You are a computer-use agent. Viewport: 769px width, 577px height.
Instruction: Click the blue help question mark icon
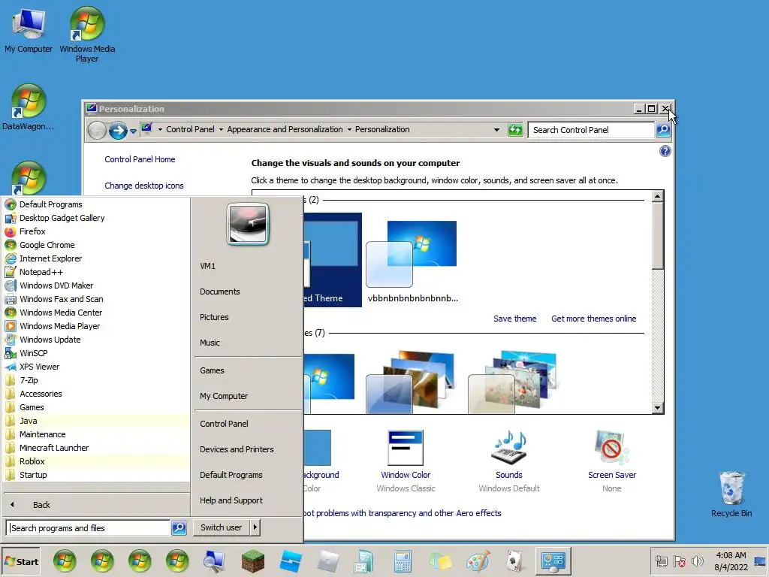point(665,151)
